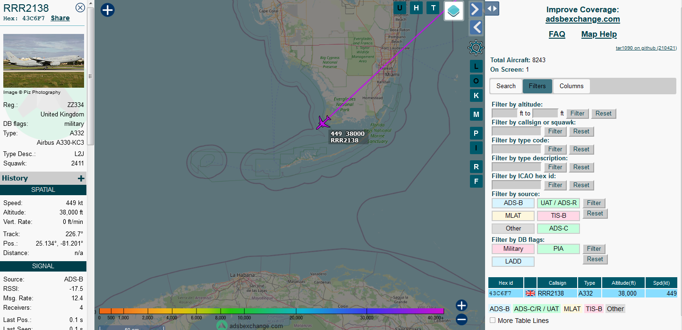
Task: Click the double-arrow sidebar toggle
Action: pos(492,8)
